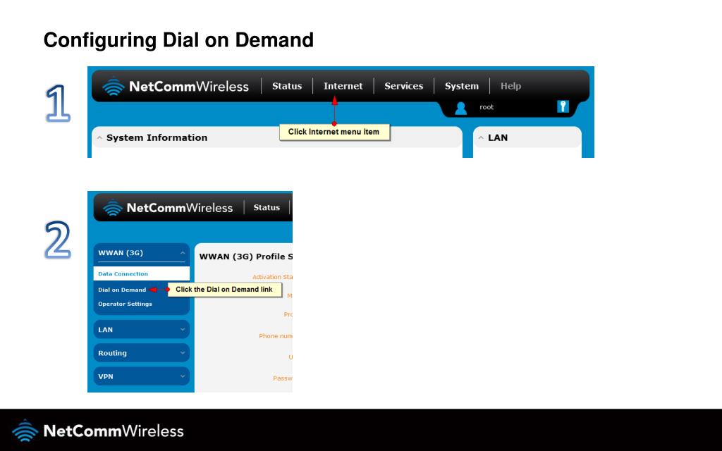This screenshot has width=722, height=451.
Task: Click the key logout icon beside root
Action: point(563,106)
